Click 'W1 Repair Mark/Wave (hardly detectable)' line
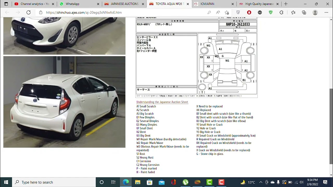333x187 pixels. 161,139
